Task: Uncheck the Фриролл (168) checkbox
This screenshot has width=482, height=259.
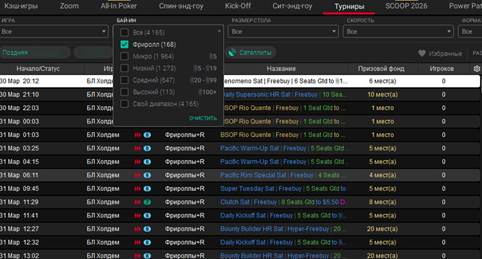Action: coord(125,44)
